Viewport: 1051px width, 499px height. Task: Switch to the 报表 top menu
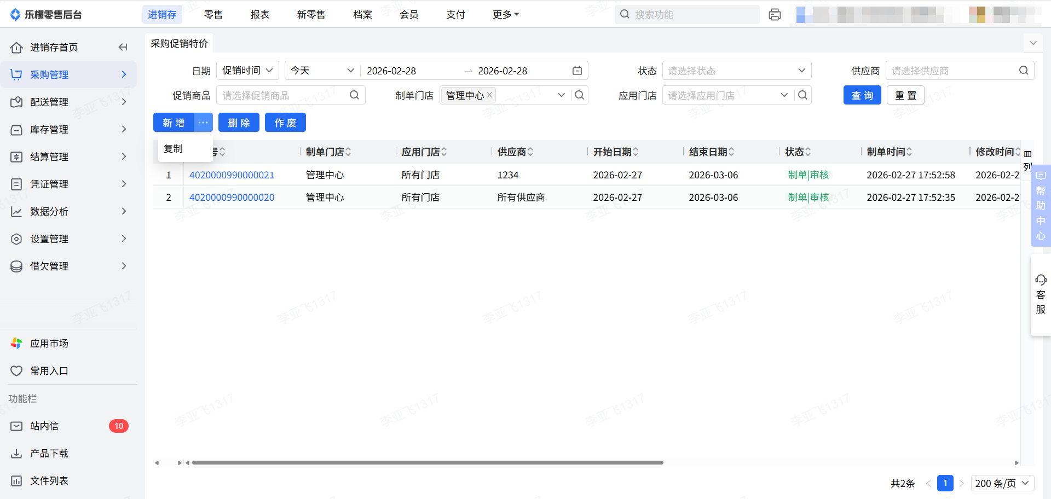point(259,15)
